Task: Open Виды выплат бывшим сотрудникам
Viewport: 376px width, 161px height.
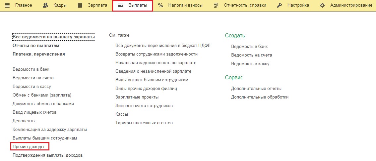Action: (152, 80)
